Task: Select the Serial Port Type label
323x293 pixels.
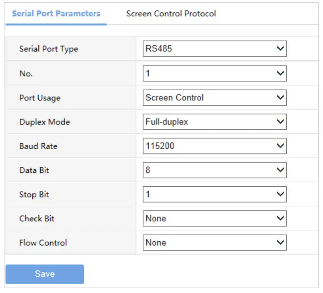Action: [x=49, y=49]
